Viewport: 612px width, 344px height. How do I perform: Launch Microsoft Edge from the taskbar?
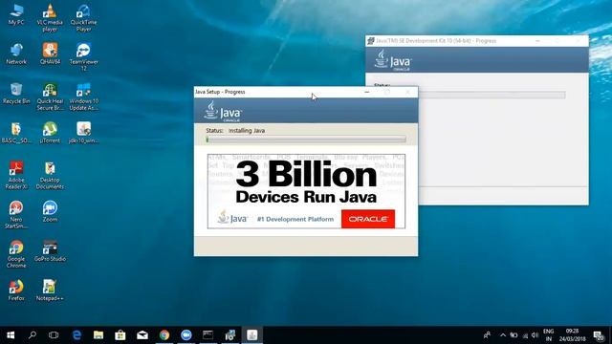[x=76, y=335]
